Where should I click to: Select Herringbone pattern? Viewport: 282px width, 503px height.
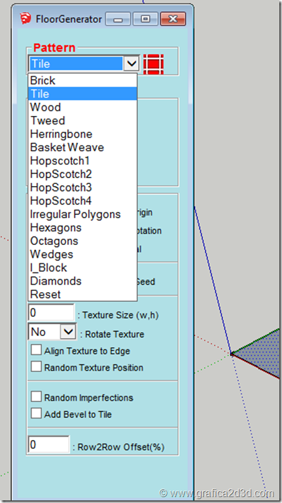point(82,134)
